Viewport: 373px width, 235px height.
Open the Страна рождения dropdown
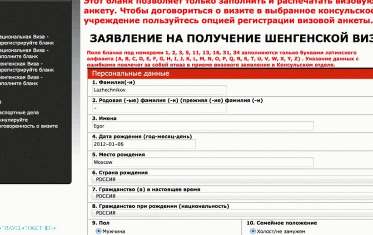[232, 179]
